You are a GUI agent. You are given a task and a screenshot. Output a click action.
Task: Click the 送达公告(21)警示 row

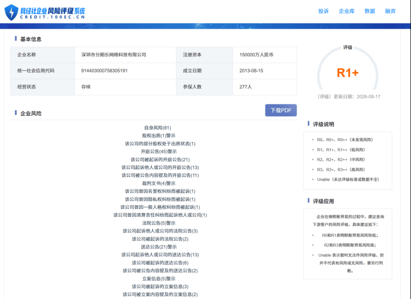click(158, 247)
